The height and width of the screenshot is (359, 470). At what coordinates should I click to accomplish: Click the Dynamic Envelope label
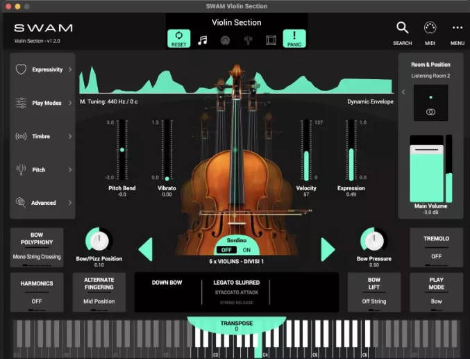[x=370, y=101]
